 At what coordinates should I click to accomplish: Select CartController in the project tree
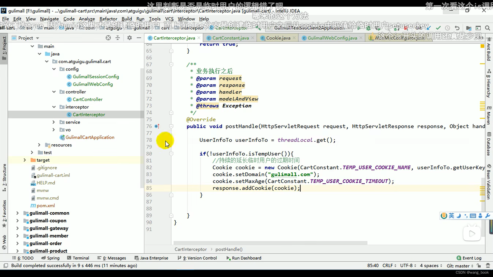pyautogui.click(x=88, y=99)
